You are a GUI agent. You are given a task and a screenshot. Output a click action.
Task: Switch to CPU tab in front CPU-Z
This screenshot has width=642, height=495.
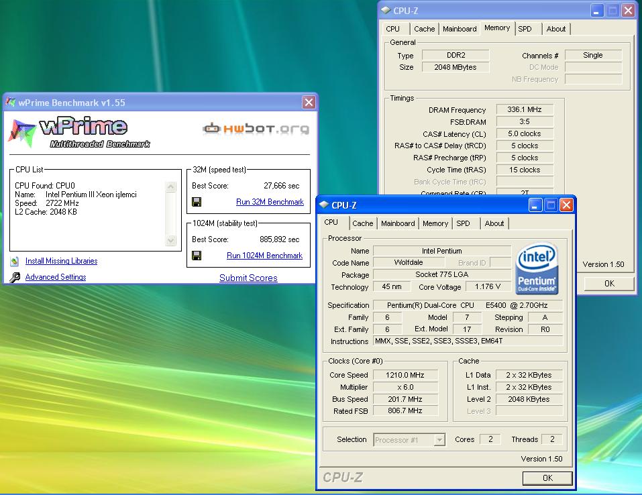[x=331, y=222]
